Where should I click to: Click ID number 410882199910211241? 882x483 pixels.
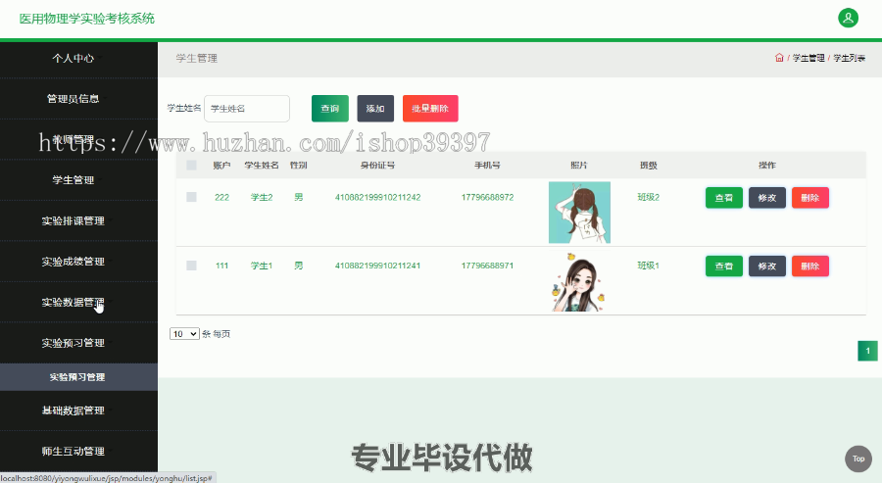377,266
